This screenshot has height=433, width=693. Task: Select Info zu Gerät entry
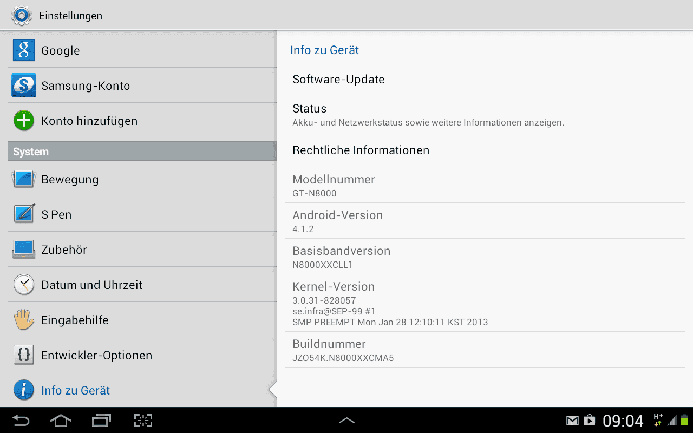[142, 390]
